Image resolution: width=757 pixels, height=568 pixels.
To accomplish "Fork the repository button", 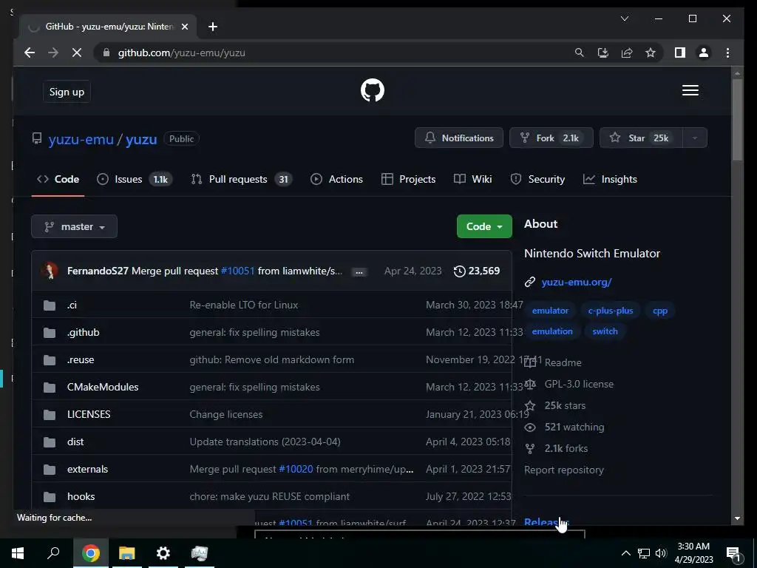I will click(x=551, y=138).
